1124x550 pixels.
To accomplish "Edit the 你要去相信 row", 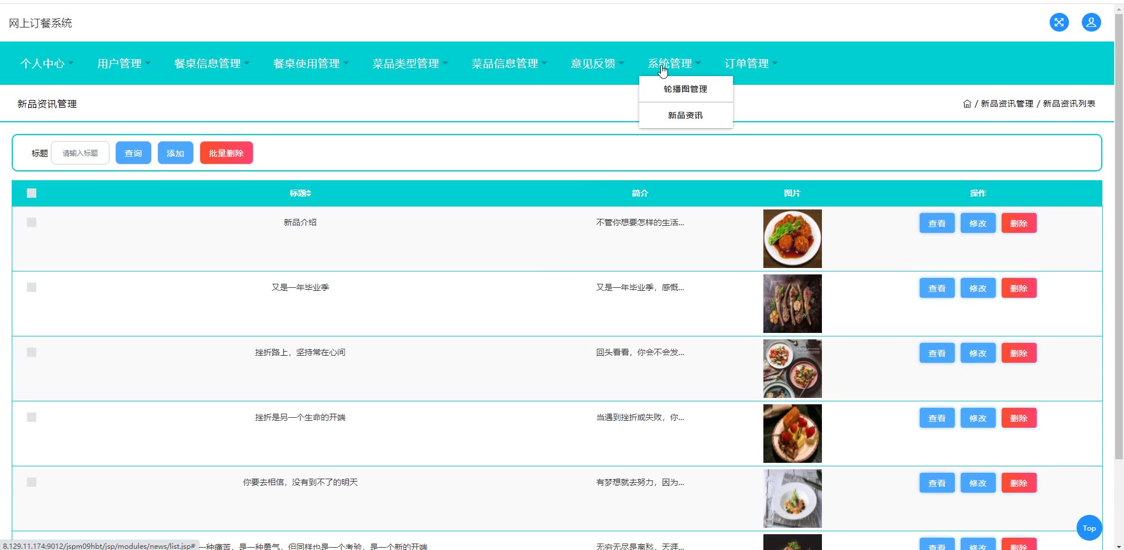I will [978, 483].
